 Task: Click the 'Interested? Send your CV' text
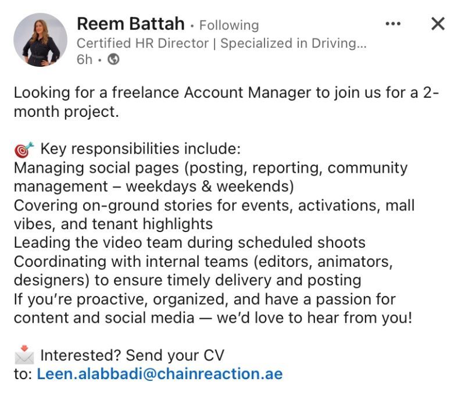pyautogui.click(x=133, y=355)
